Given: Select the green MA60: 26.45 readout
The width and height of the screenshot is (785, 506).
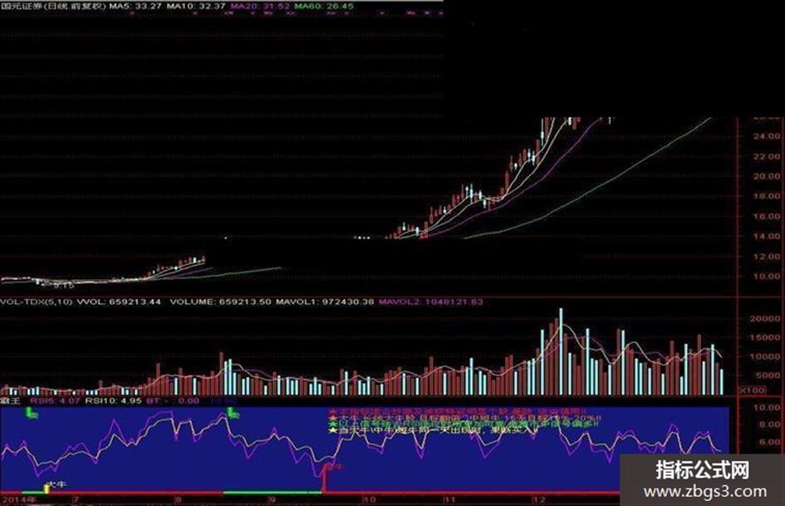Looking at the screenshot, I should coord(323,6).
